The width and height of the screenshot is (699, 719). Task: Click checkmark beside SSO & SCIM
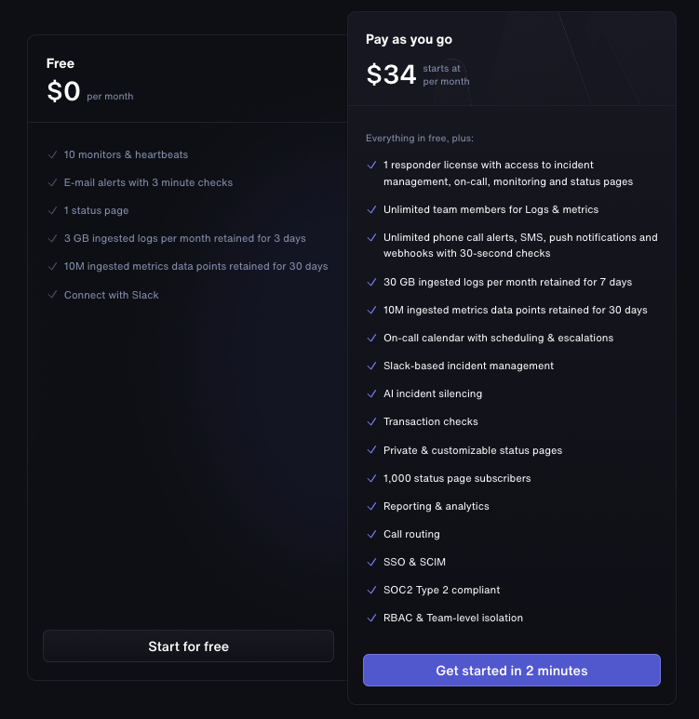(x=372, y=562)
